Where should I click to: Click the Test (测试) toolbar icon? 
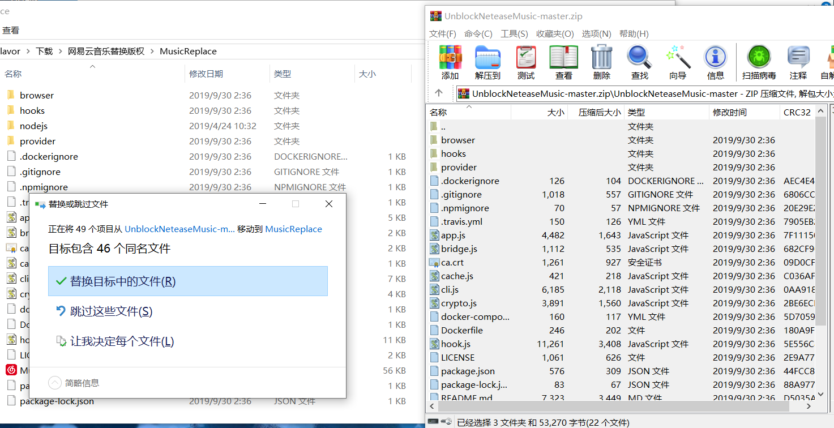point(526,57)
